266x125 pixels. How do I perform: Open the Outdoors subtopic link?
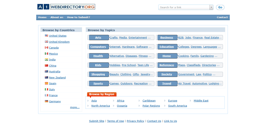(x=126, y=83)
